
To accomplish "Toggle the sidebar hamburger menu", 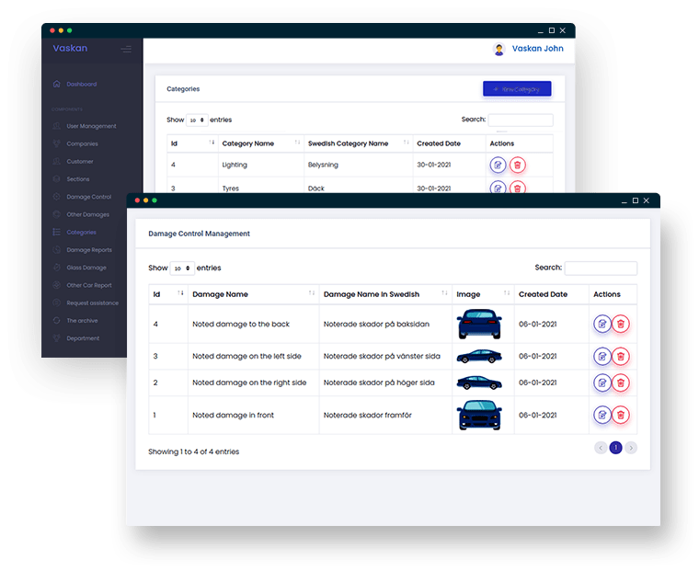I will pyautogui.click(x=126, y=50).
